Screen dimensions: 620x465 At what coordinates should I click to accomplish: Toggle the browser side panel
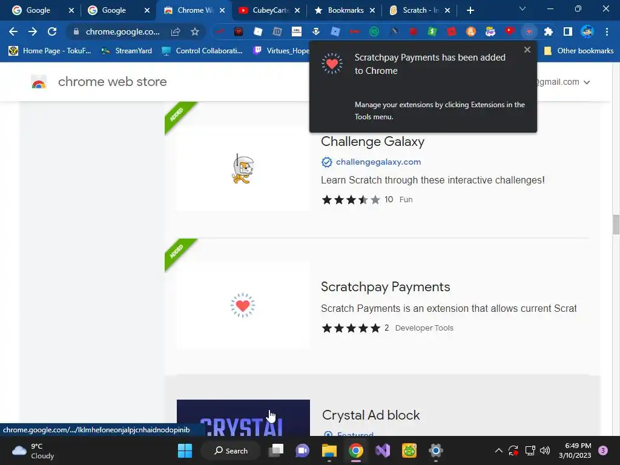[568, 31]
